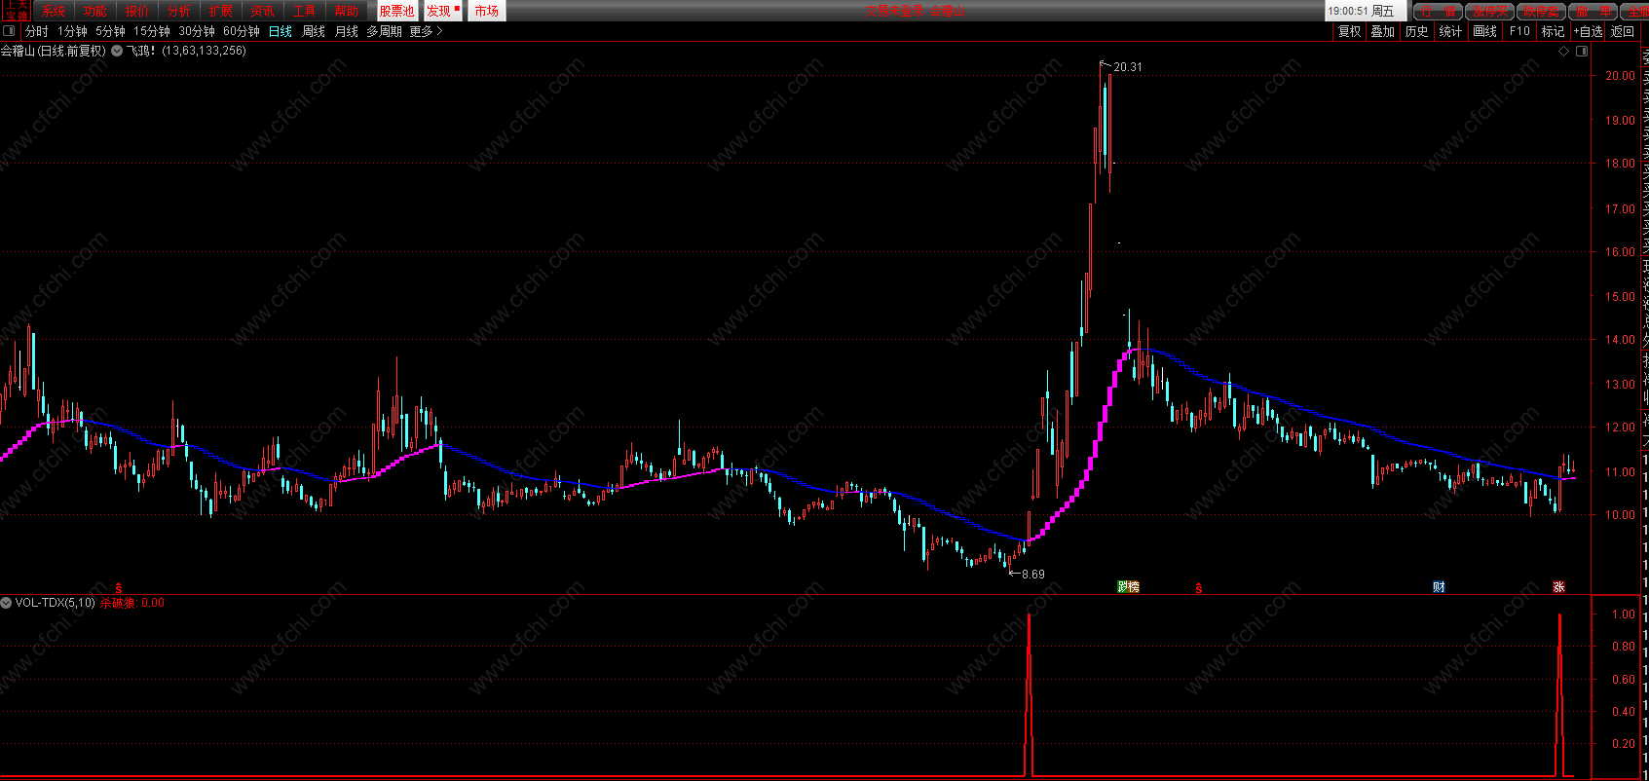
Task: Expand the 更多 periods list
Action: [427, 31]
